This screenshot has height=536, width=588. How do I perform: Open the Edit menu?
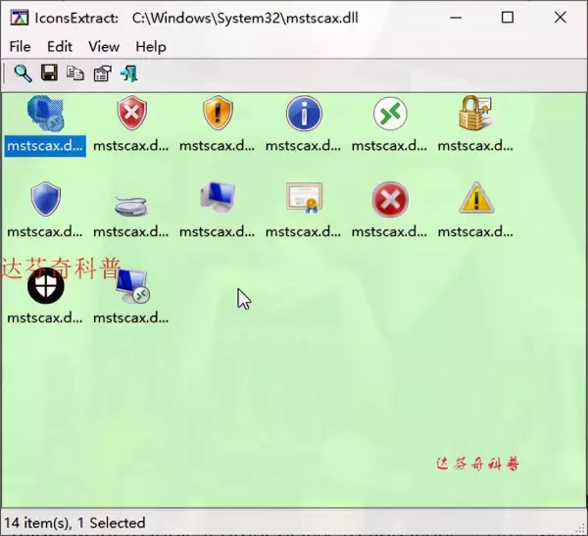click(x=60, y=47)
